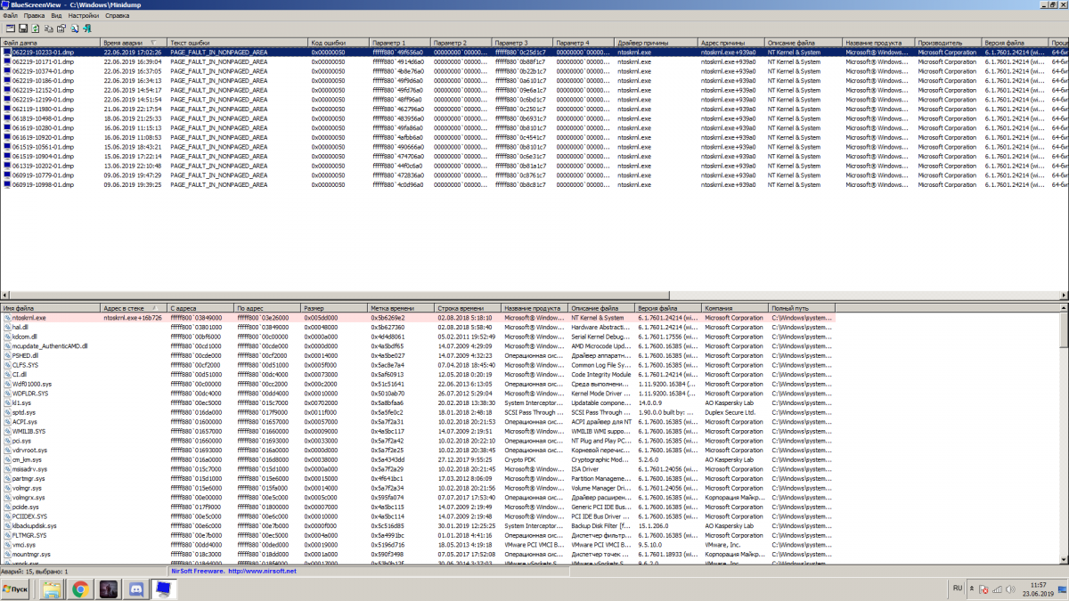Click the Строка времени column header

468,308
